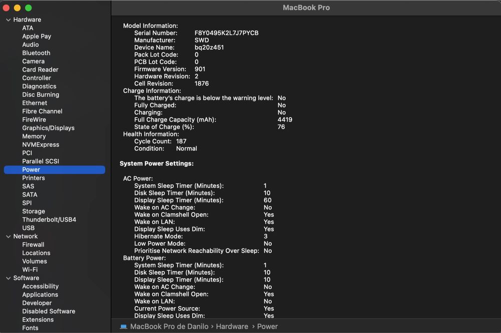Open Accessibility under Software
The width and height of the screenshot is (501, 333).
coord(40,286)
